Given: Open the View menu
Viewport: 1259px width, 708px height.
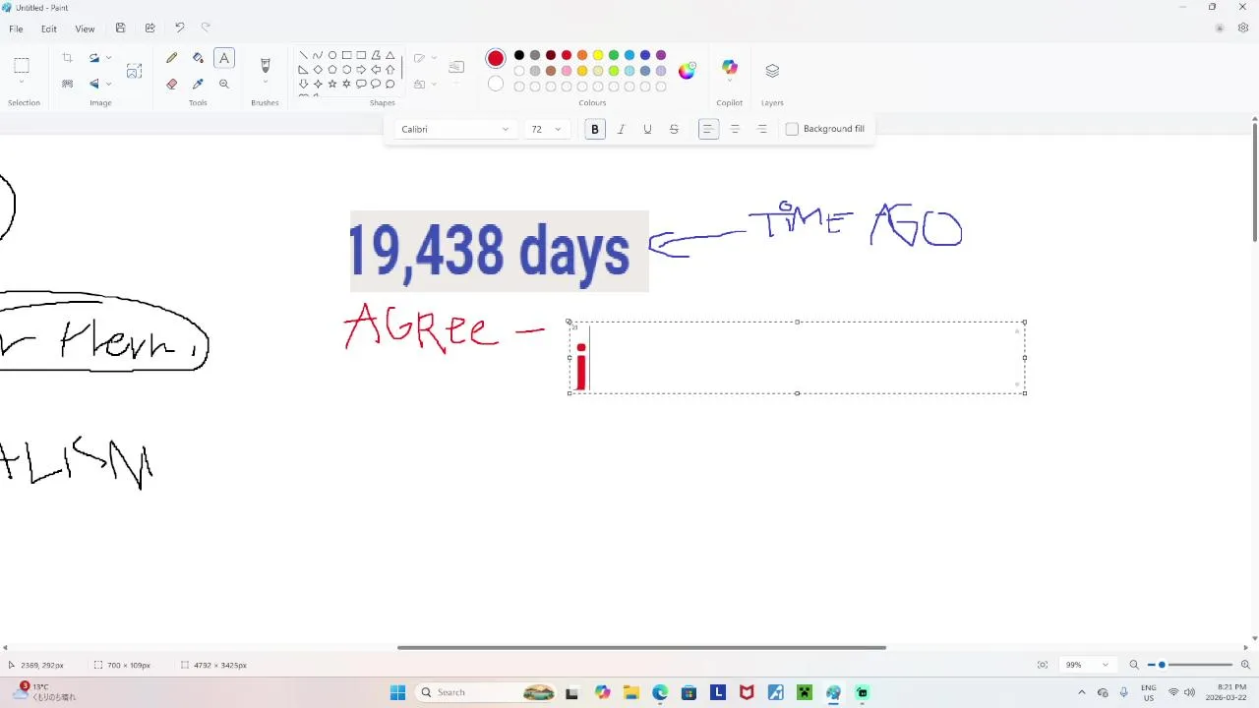Looking at the screenshot, I should click(x=85, y=29).
